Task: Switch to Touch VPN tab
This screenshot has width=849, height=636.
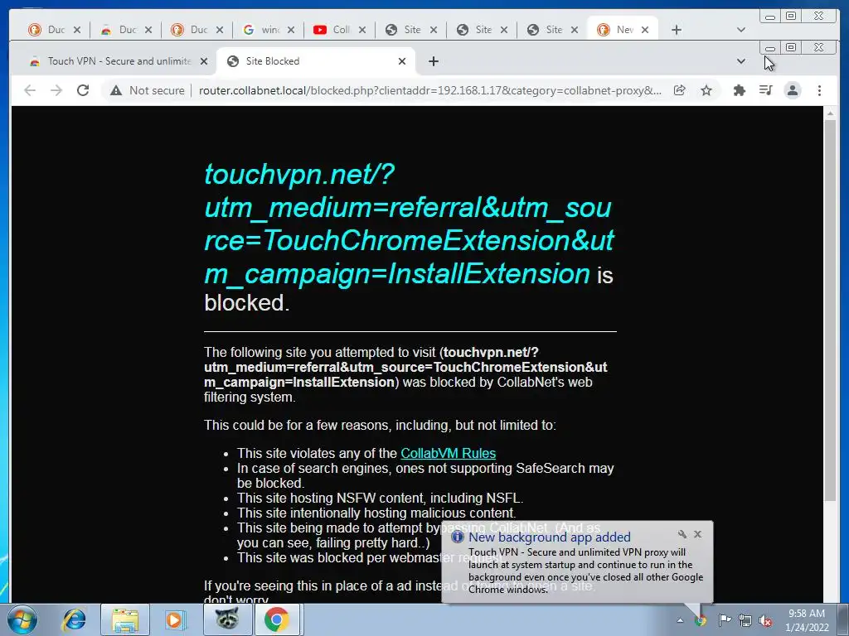Action: 118,61
